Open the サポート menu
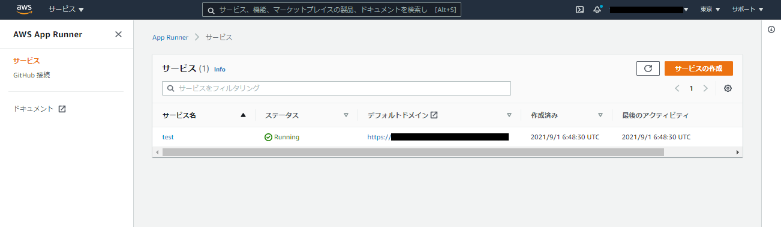The width and height of the screenshot is (781, 227). click(747, 10)
